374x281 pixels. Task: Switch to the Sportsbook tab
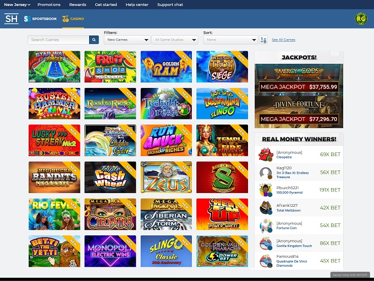point(40,19)
